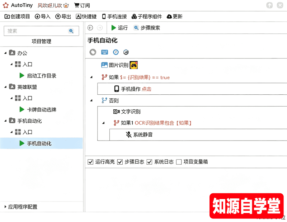This screenshot has height=222, width=287.
Task: Select the highlighted 手机自动化 script
Action: click(41, 143)
